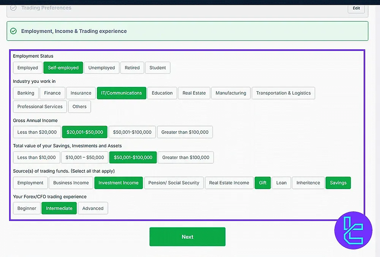
Task: Click the TradingFinder logo badge
Action: tap(353, 230)
